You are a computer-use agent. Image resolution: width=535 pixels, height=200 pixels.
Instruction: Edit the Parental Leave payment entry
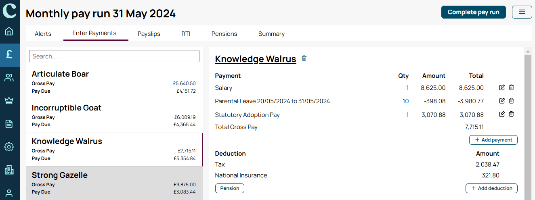[x=502, y=101]
